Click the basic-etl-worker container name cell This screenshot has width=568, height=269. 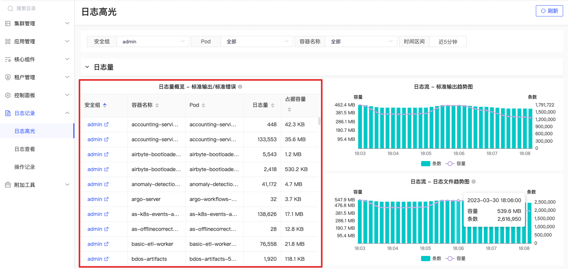pos(157,244)
